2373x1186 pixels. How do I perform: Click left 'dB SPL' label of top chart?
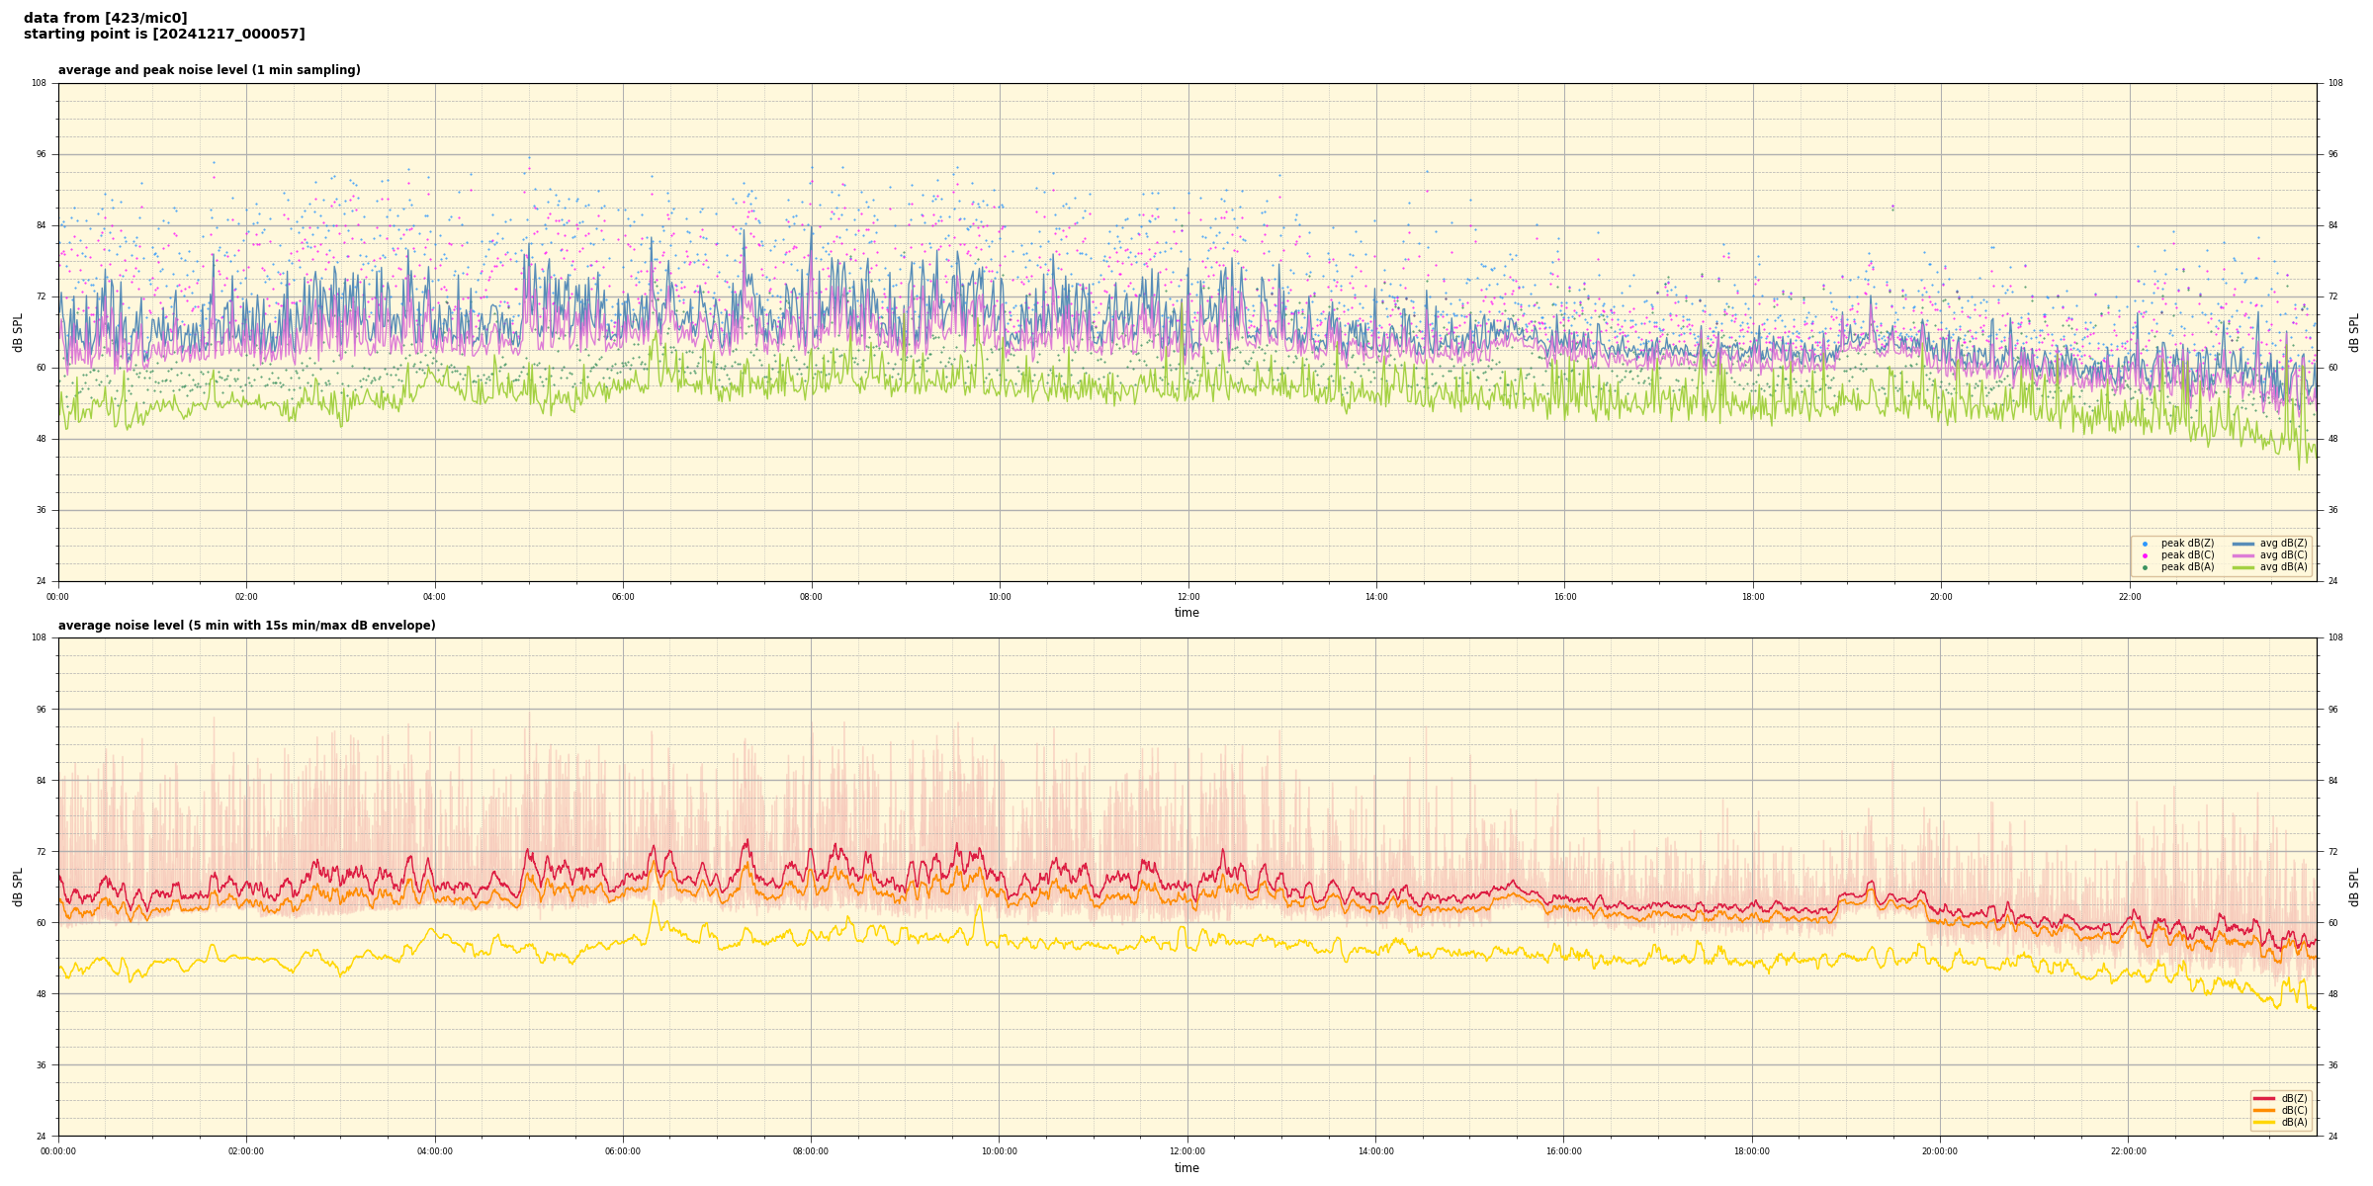coord(18,332)
